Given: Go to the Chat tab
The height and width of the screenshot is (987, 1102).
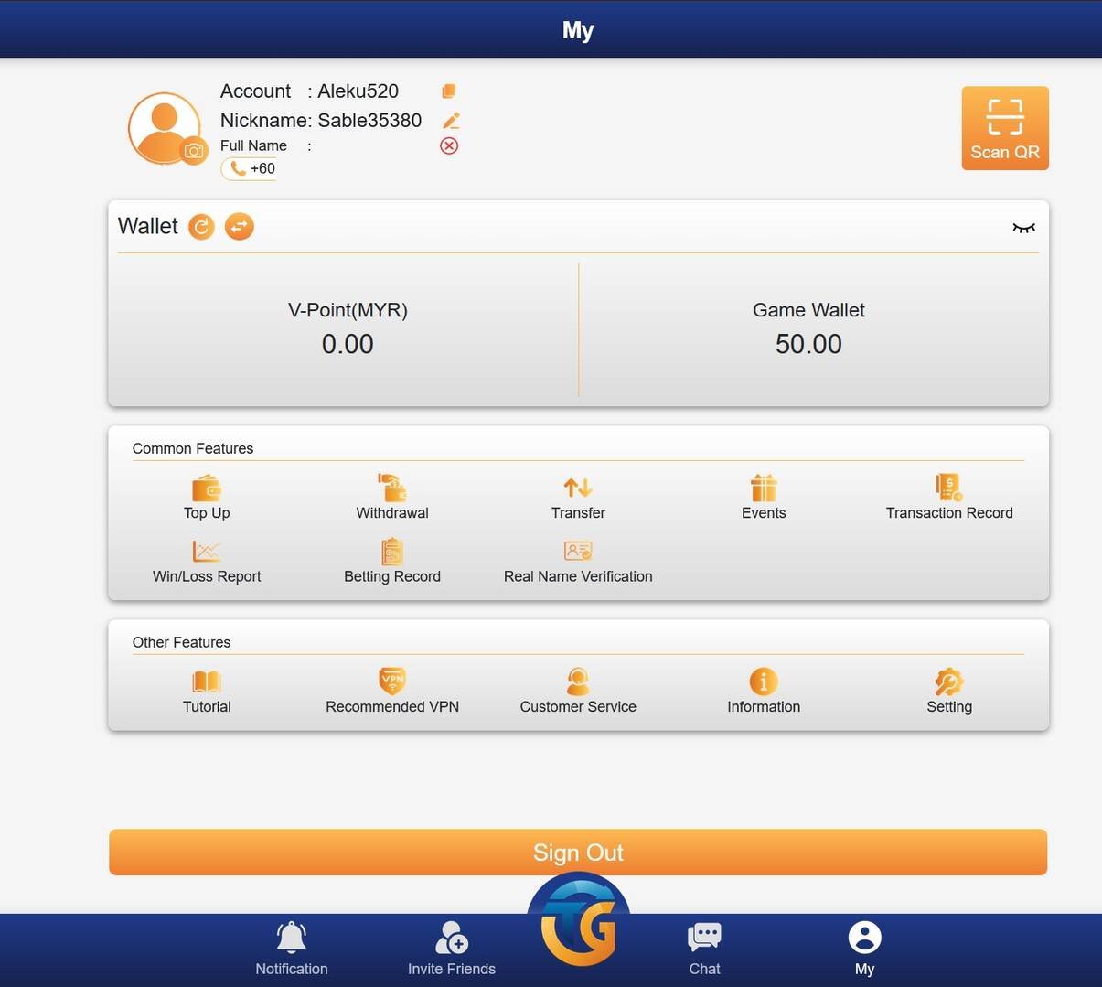Looking at the screenshot, I should [704, 949].
